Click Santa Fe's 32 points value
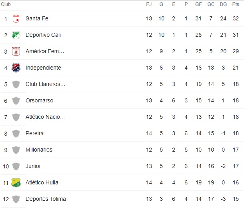Image resolution: width=252 pixels, height=210 pixels. tap(236, 18)
